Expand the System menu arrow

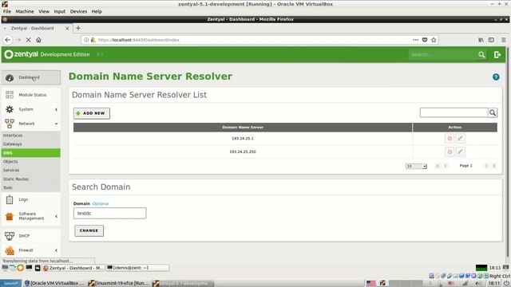click(x=56, y=109)
